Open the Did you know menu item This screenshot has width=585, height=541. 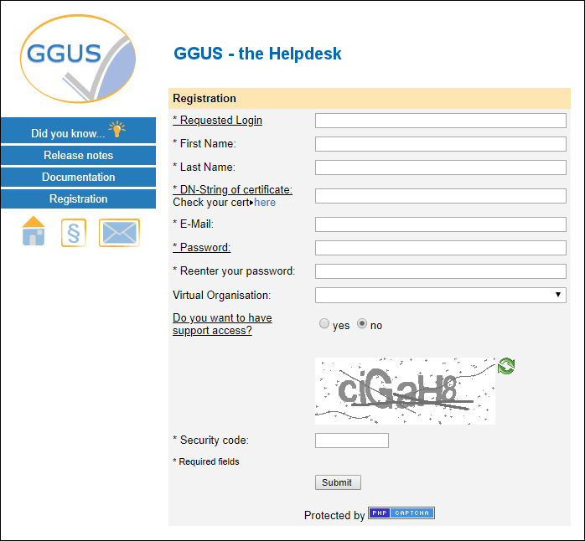tap(78, 131)
